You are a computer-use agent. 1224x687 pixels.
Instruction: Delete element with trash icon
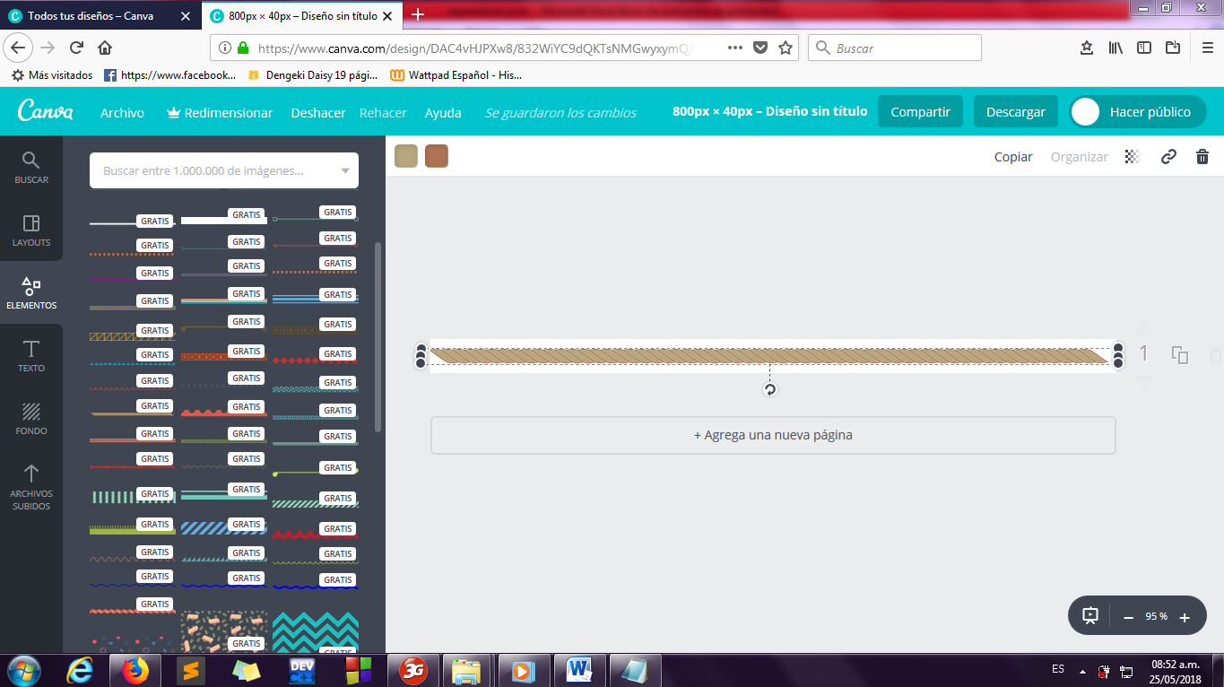[x=1202, y=157]
